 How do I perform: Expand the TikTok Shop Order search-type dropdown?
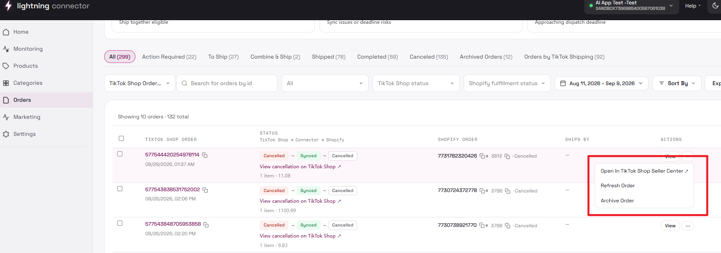139,83
